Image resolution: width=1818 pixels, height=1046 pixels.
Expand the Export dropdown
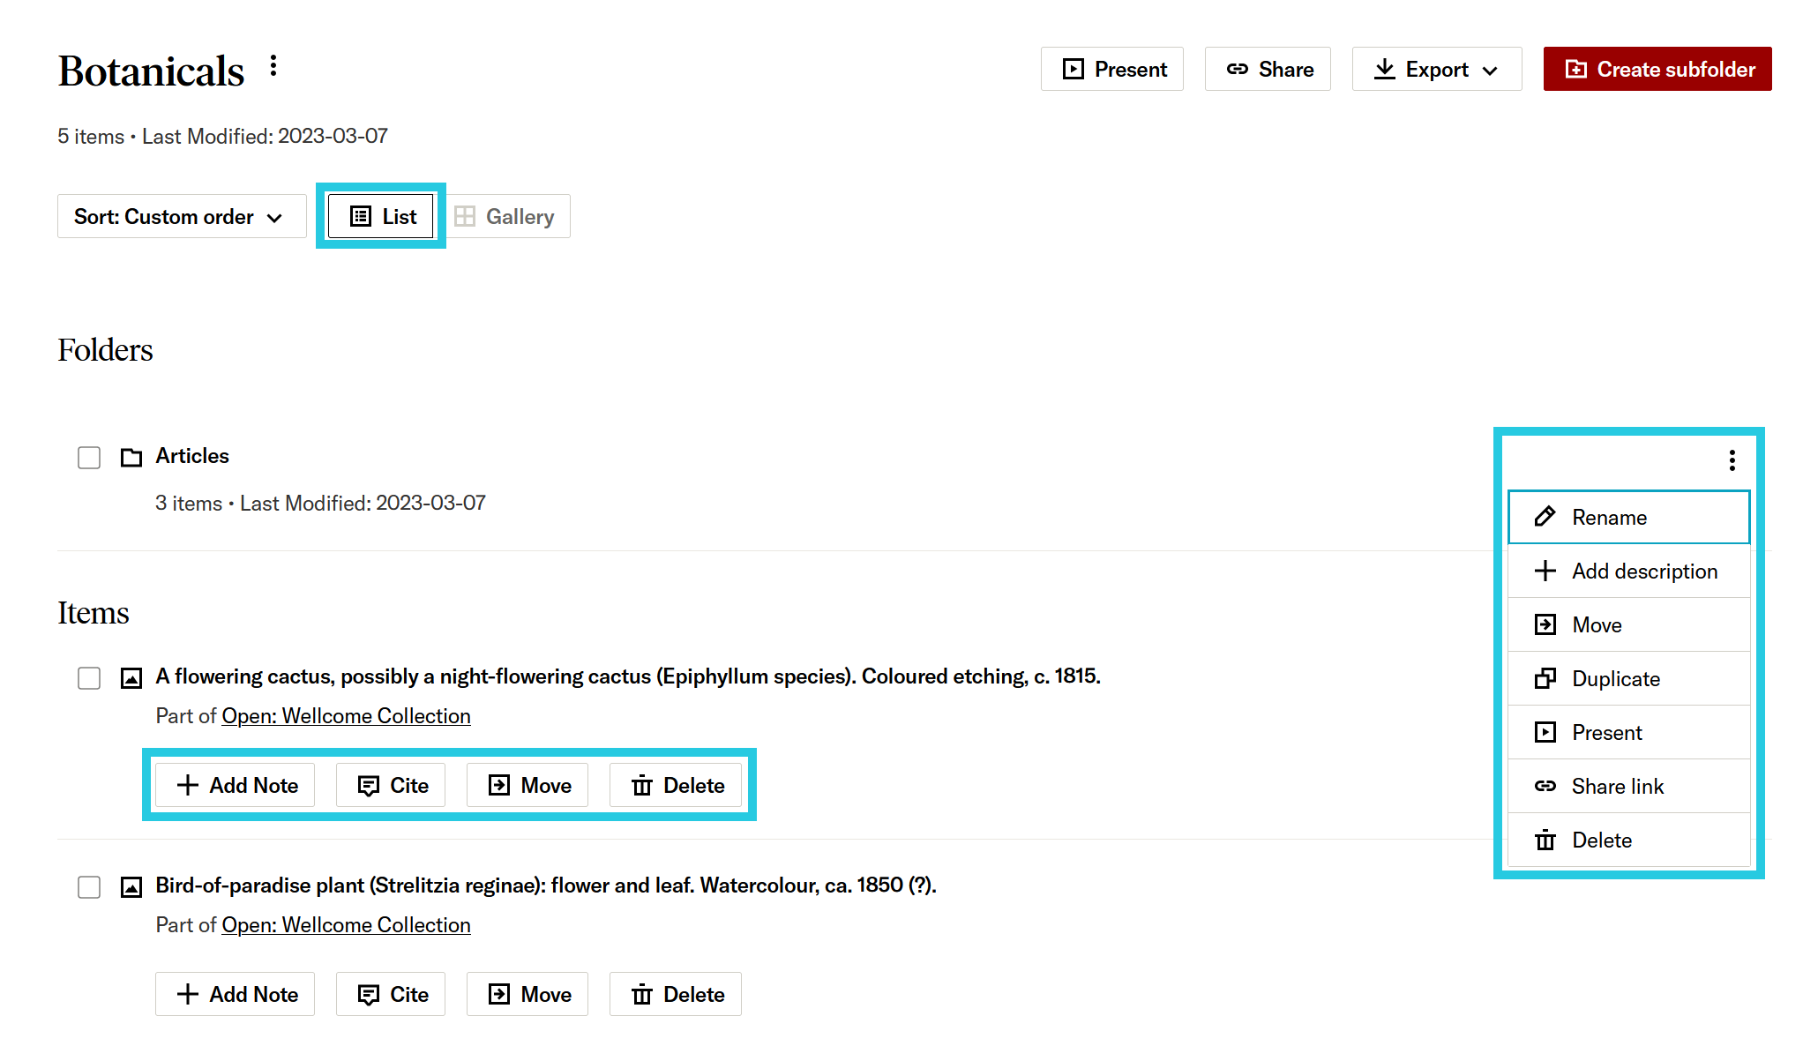1436,69
